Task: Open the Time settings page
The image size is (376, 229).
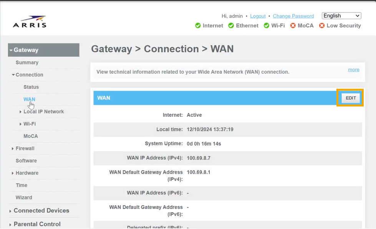Action: [x=22, y=185]
